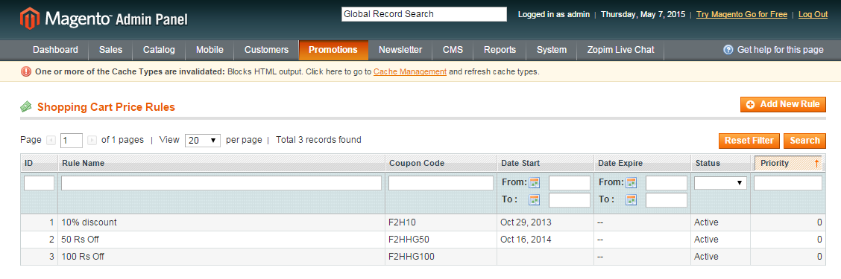Click the ID filter field

[40, 183]
